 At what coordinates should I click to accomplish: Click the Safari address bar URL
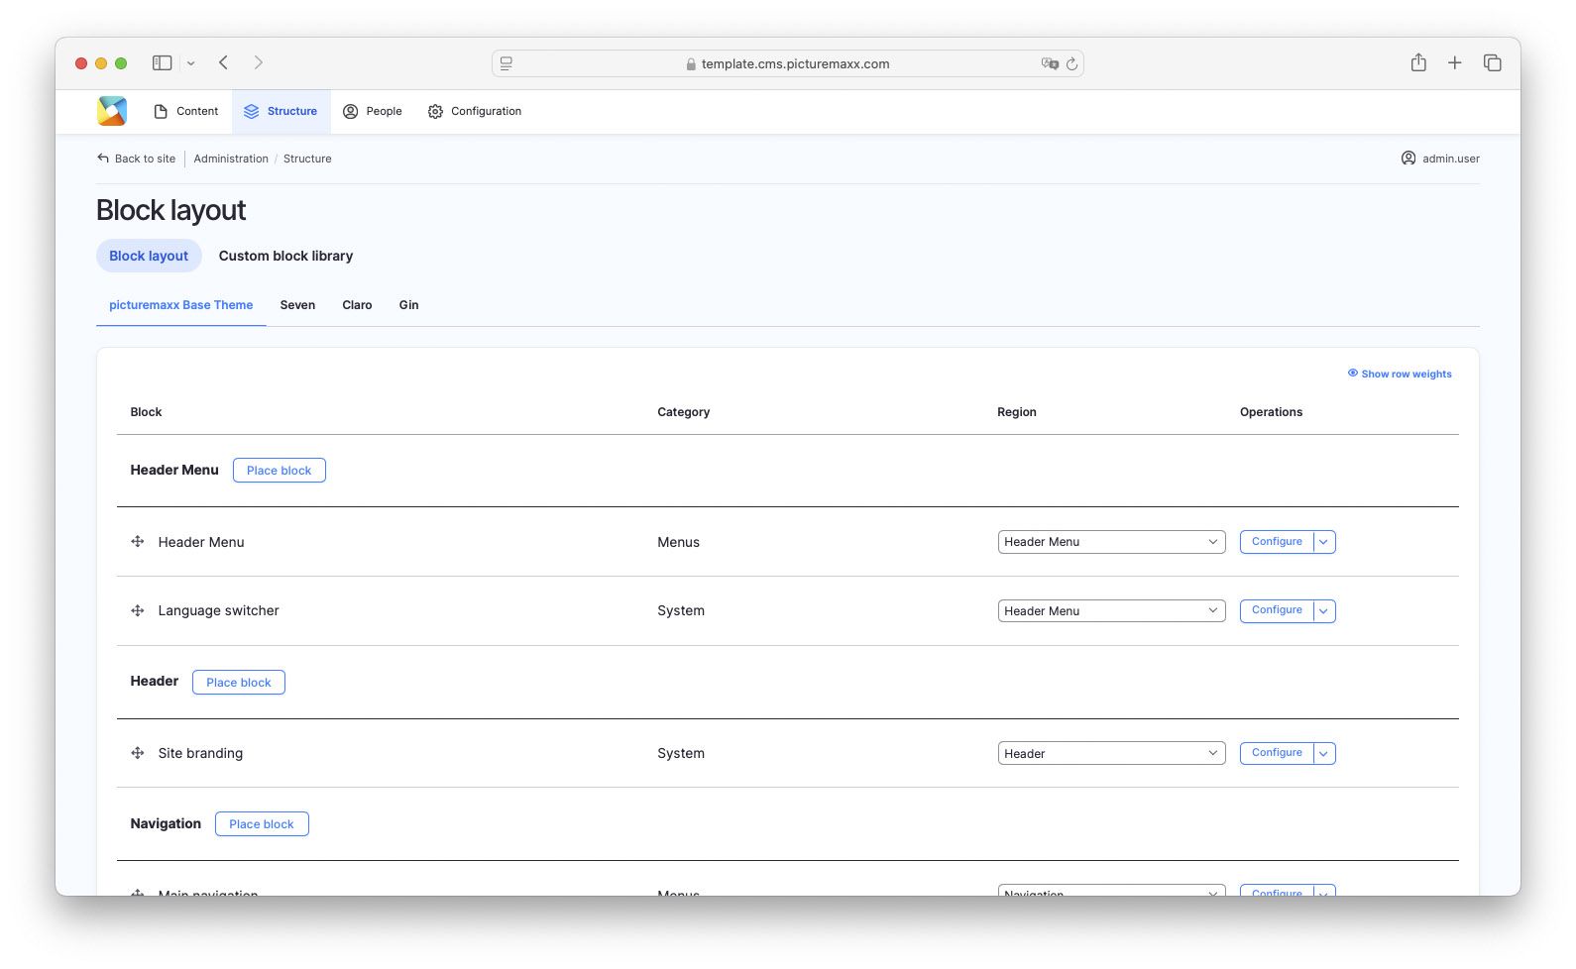(x=795, y=63)
